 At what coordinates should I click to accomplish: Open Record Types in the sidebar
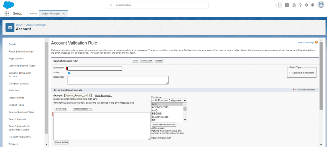(x=16, y=105)
